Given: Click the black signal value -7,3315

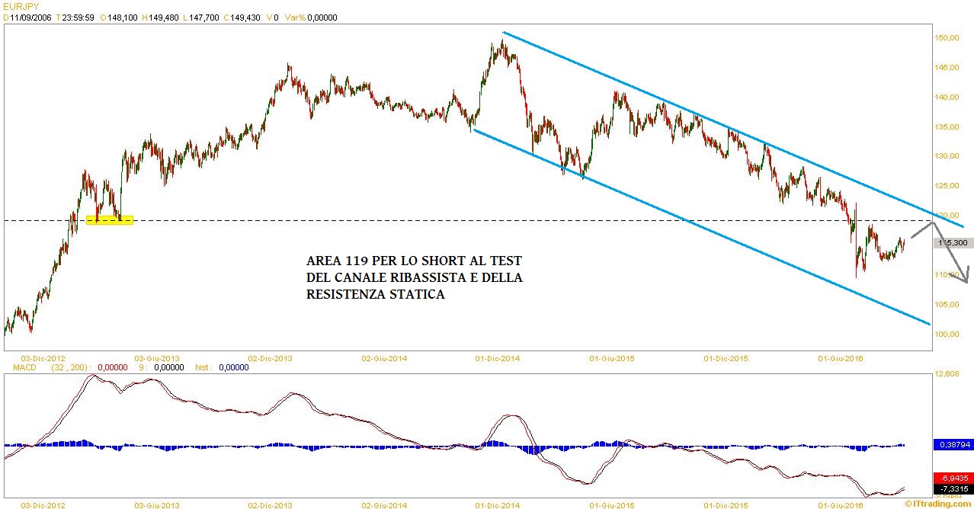Looking at the screenshot, I should [953, 488].
